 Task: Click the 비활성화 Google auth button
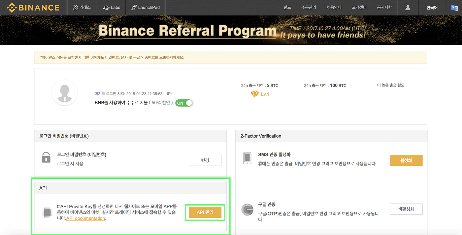(406, 209)
